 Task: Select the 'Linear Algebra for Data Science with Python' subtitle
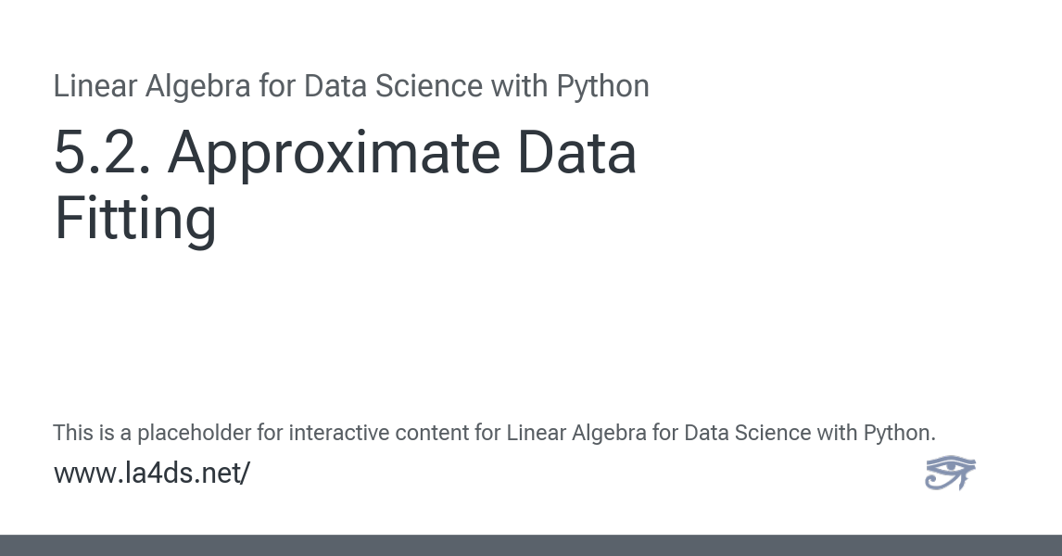351,86
